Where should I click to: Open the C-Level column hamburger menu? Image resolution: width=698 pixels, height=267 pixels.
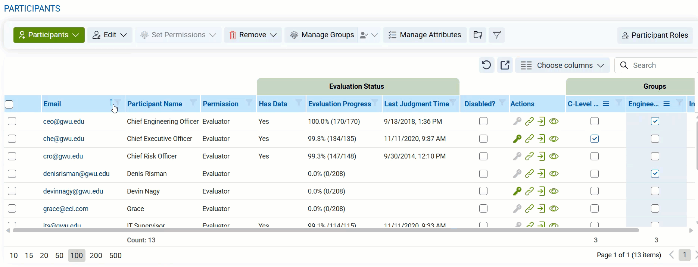click(x=606, y=104)
